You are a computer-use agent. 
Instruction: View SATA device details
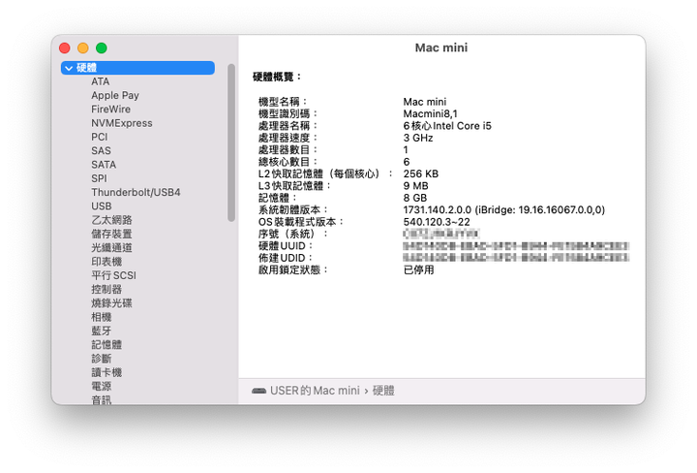[x=104, y=165]
